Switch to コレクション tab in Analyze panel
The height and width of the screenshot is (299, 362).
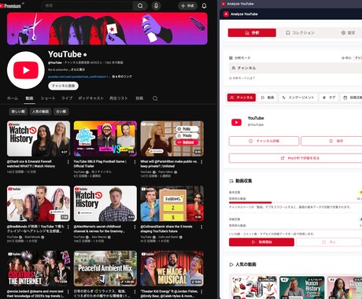(300, 33)
